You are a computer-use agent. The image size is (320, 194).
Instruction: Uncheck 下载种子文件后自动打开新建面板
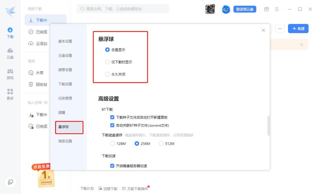(x=112, y=117)
